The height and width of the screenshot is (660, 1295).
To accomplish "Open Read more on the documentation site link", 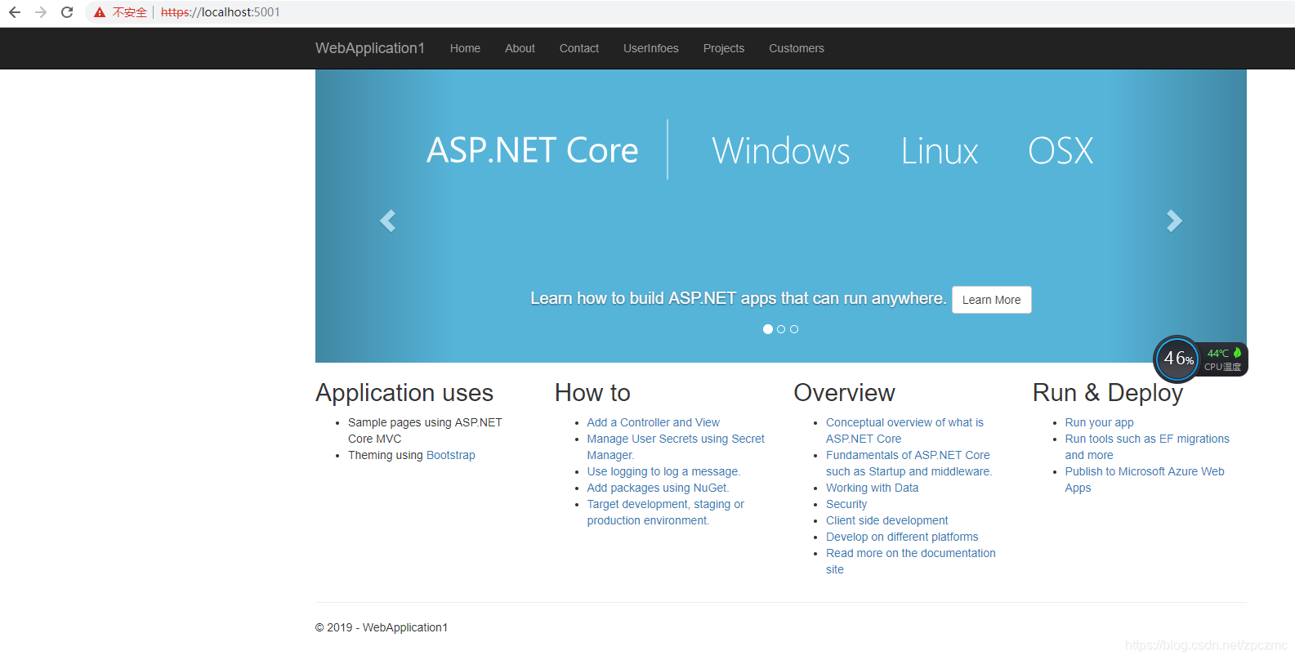I will (911, 561).
